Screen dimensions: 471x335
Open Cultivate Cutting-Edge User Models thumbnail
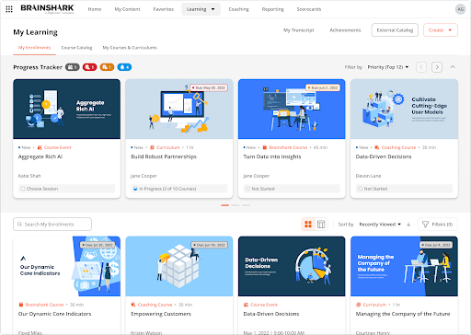pos(404,109)
